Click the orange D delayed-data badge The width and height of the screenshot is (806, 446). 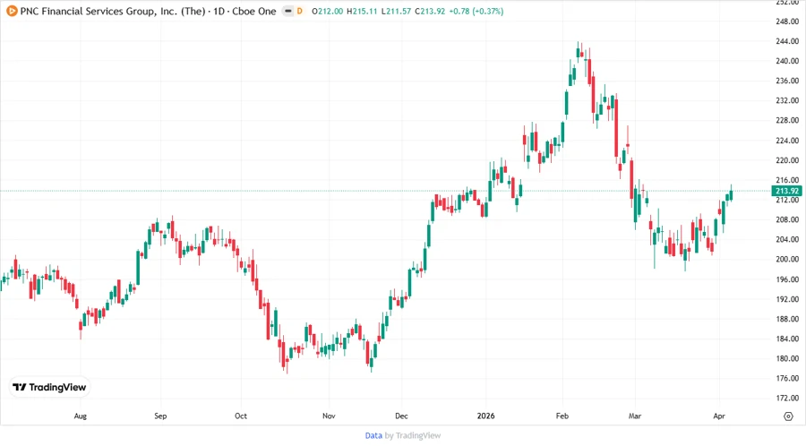(300, 12)
